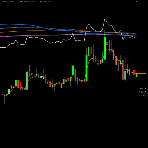Click the price value '2116.70'
The image size is (148, 148).
click(x=142, y=89)
